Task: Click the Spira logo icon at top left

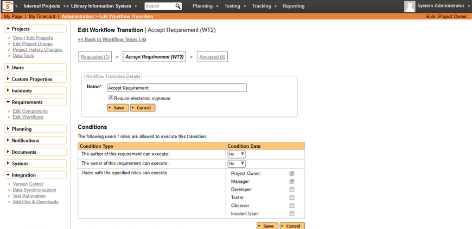Action: pyautogui.click(x=8, y=6)
